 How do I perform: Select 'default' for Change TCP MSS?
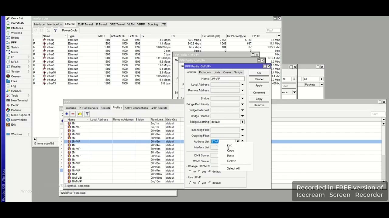pyautogui.click(x=210, y=172)
